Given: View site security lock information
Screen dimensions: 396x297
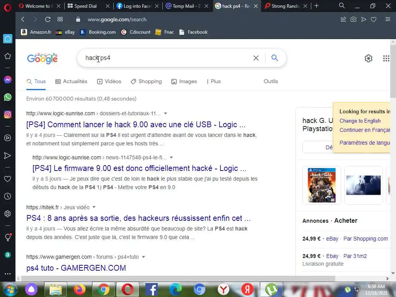Looking at the screenshot, I should 78,19.
